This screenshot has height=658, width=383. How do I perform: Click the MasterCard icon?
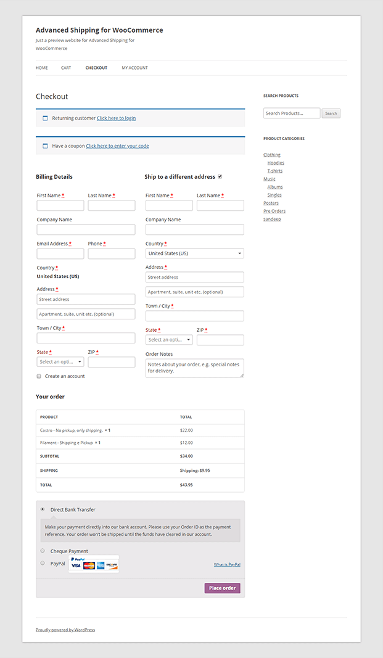pyautogui.click(x=89, y=565)
